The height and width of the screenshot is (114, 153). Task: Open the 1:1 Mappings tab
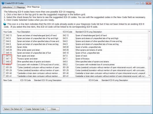click(19, 7)
